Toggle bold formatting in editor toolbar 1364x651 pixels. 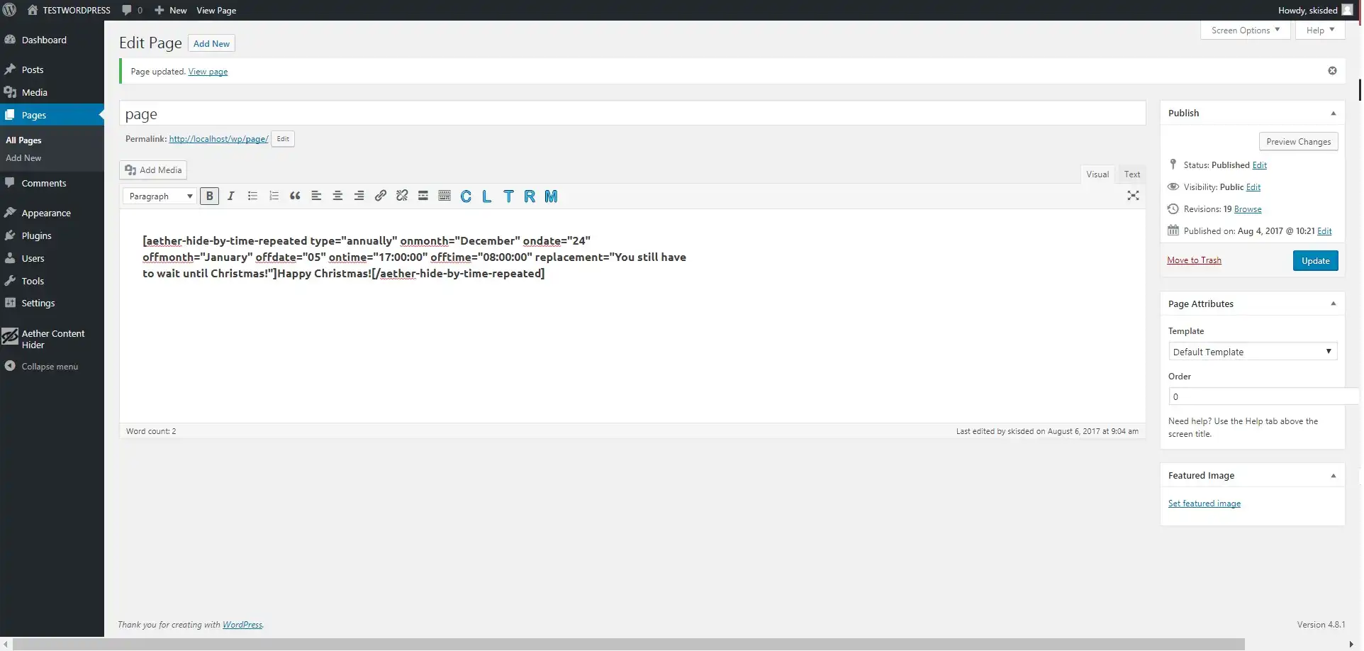click(x=209, y=196)
